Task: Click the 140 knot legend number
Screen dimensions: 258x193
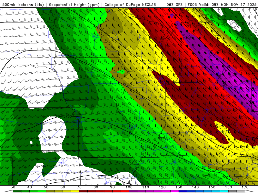Action: (x=195, y=187)
